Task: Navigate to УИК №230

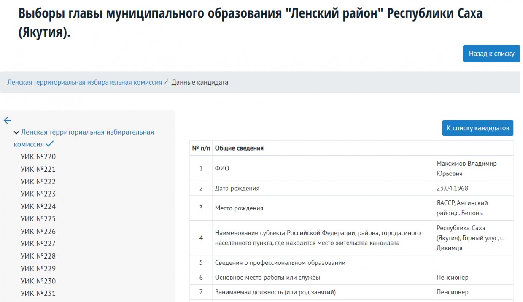Action: (x=38, y=281)
